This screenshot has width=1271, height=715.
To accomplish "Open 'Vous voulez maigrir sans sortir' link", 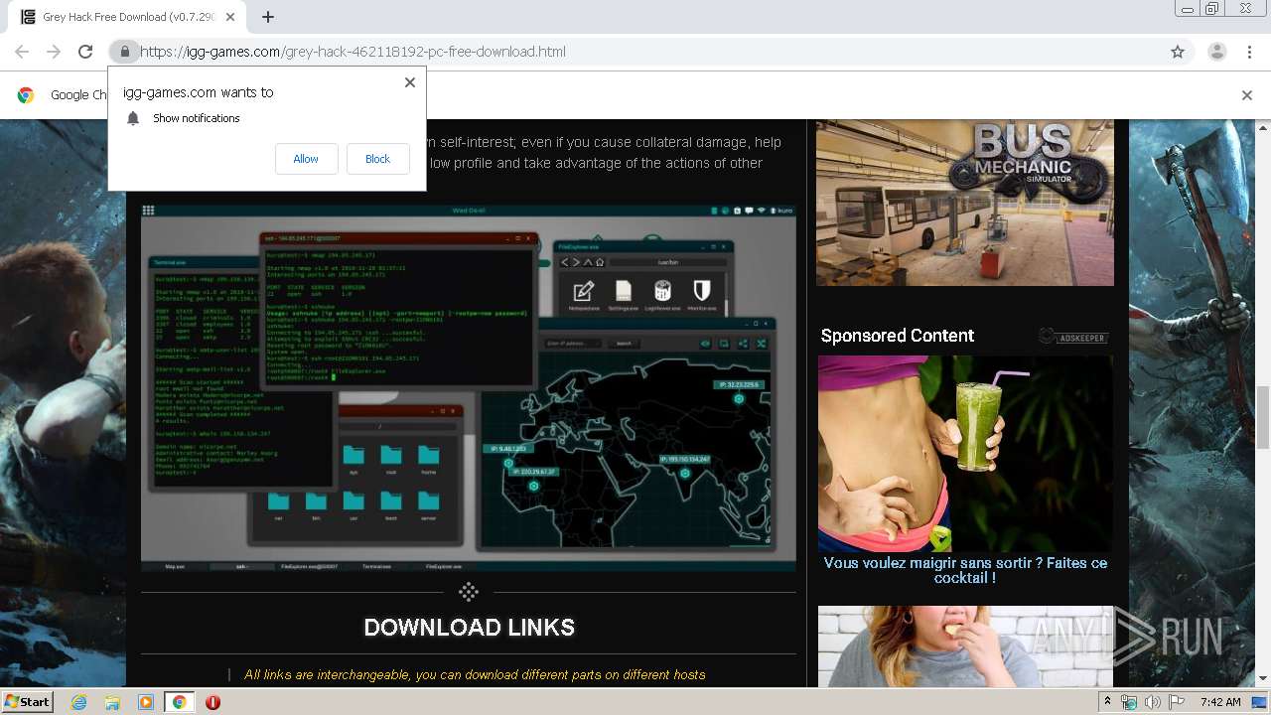I will tap(965, 570).
